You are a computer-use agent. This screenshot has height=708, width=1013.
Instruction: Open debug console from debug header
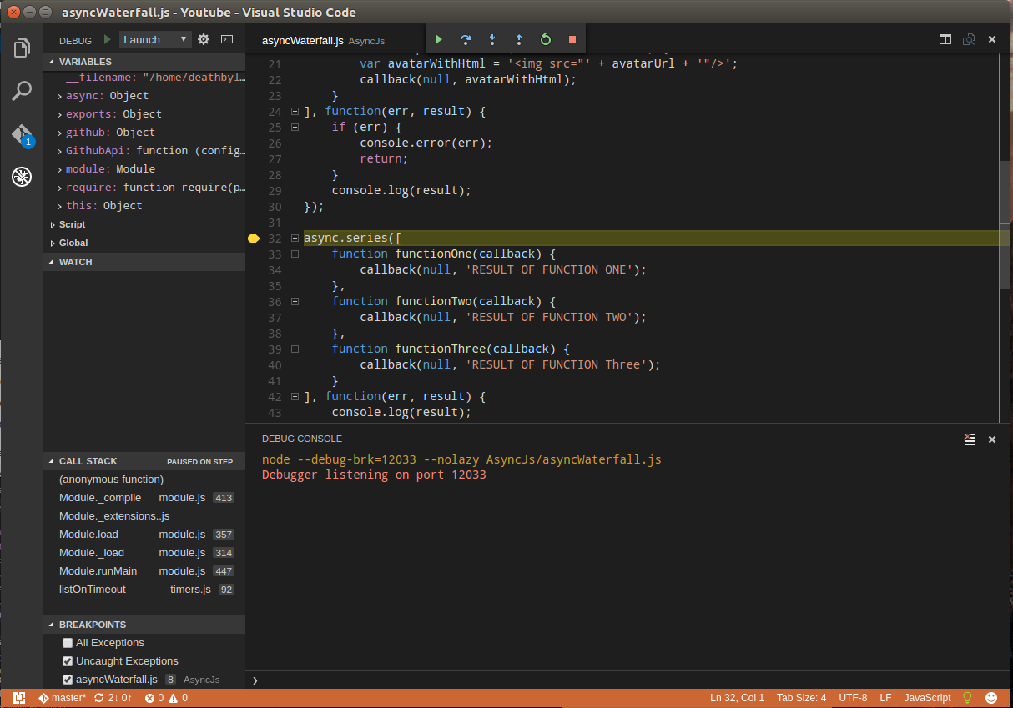[226, 39]
